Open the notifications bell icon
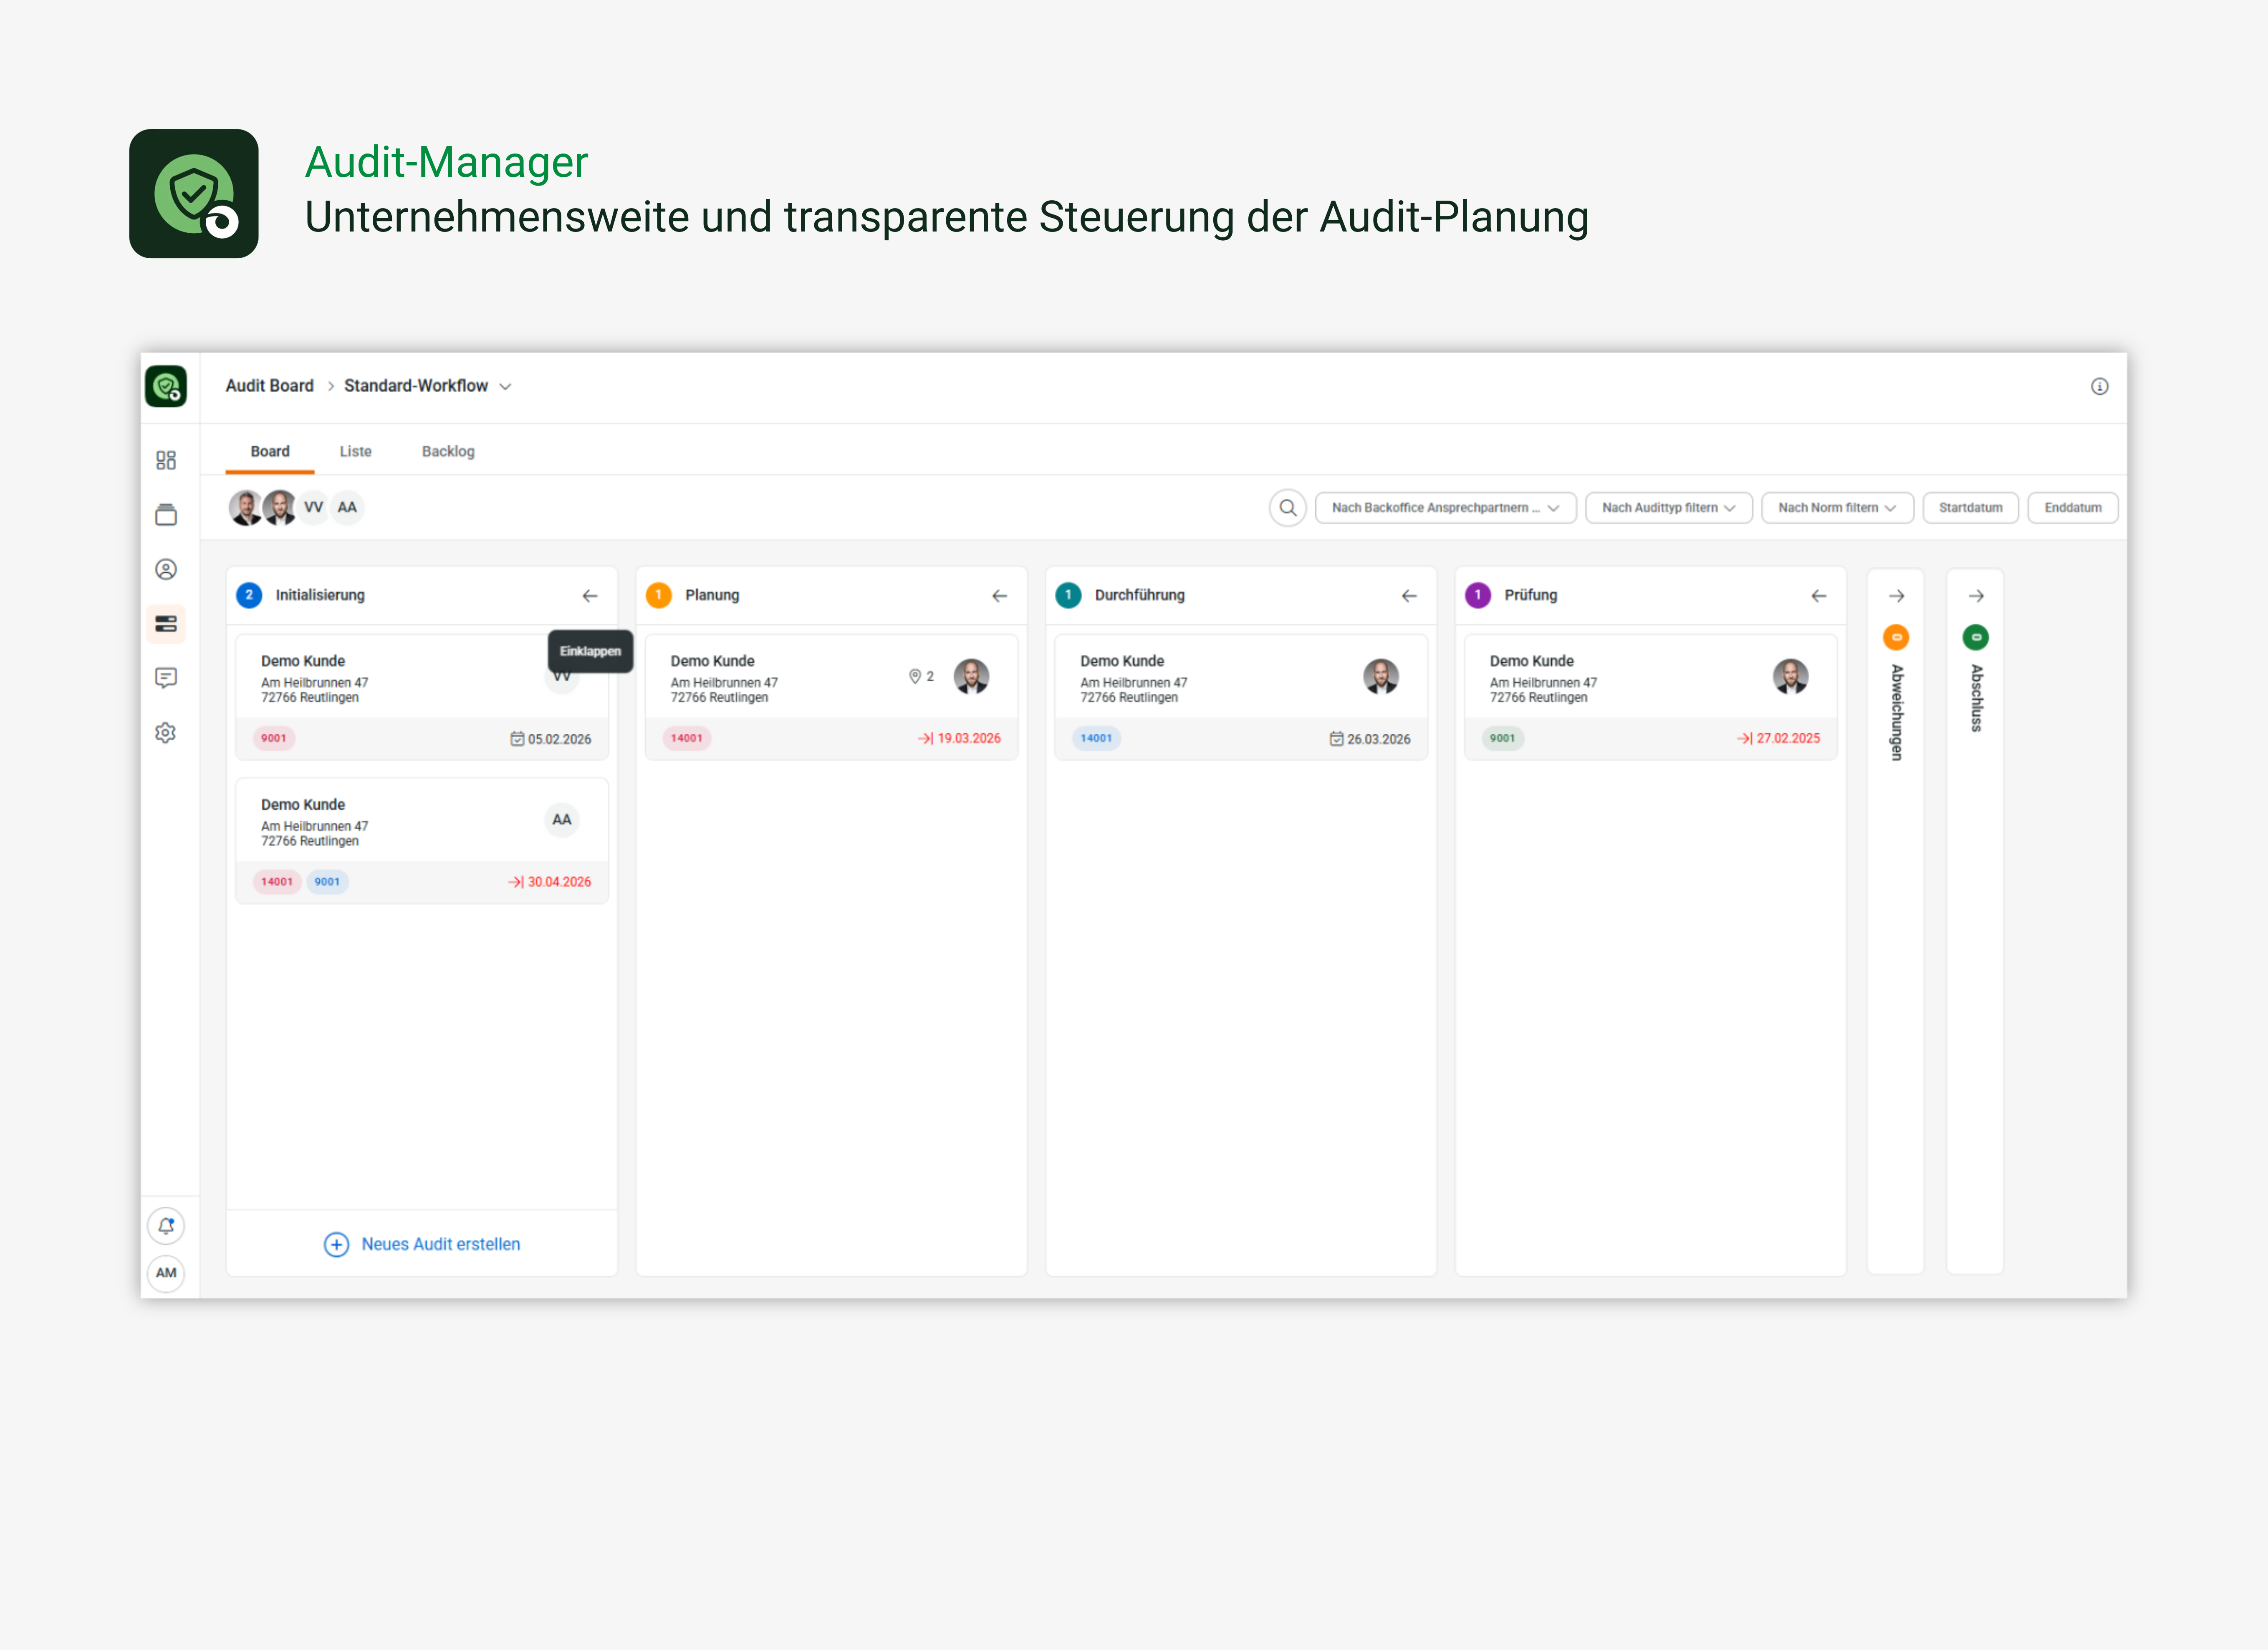The width and height of the screenshot is (2268, 1651). point(166,1226)
